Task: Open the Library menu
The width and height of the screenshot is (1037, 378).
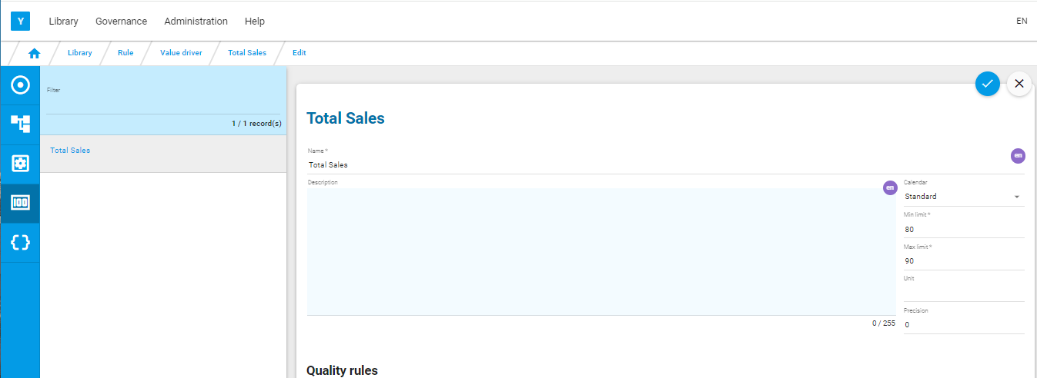Action: coord(63,22)
